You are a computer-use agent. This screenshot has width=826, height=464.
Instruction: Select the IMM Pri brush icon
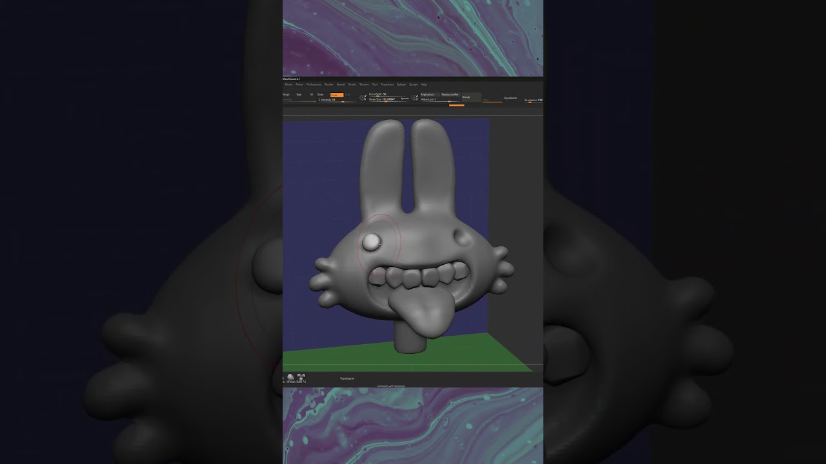click(x=301, y=377)
